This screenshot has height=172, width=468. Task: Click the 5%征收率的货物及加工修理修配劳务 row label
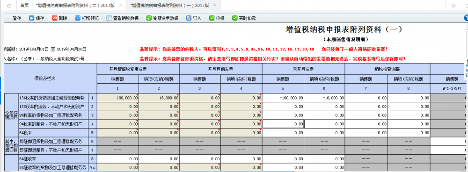53,167
